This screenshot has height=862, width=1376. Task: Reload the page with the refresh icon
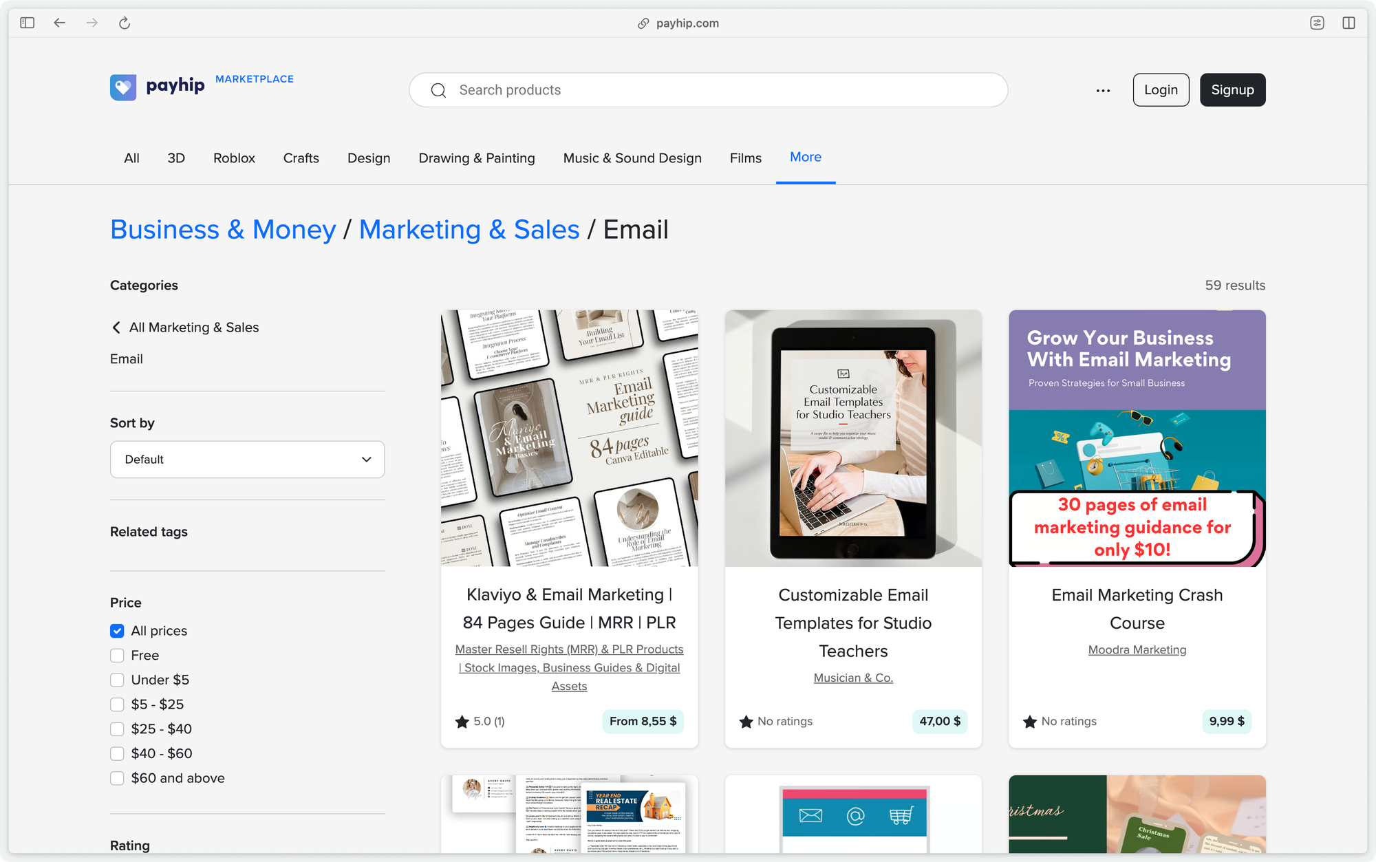coord(125,23)
